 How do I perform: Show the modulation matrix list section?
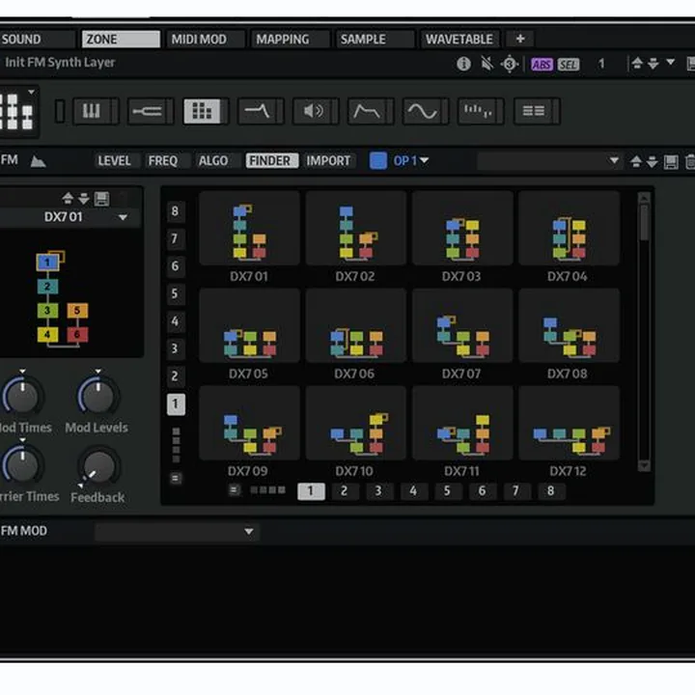533,111
